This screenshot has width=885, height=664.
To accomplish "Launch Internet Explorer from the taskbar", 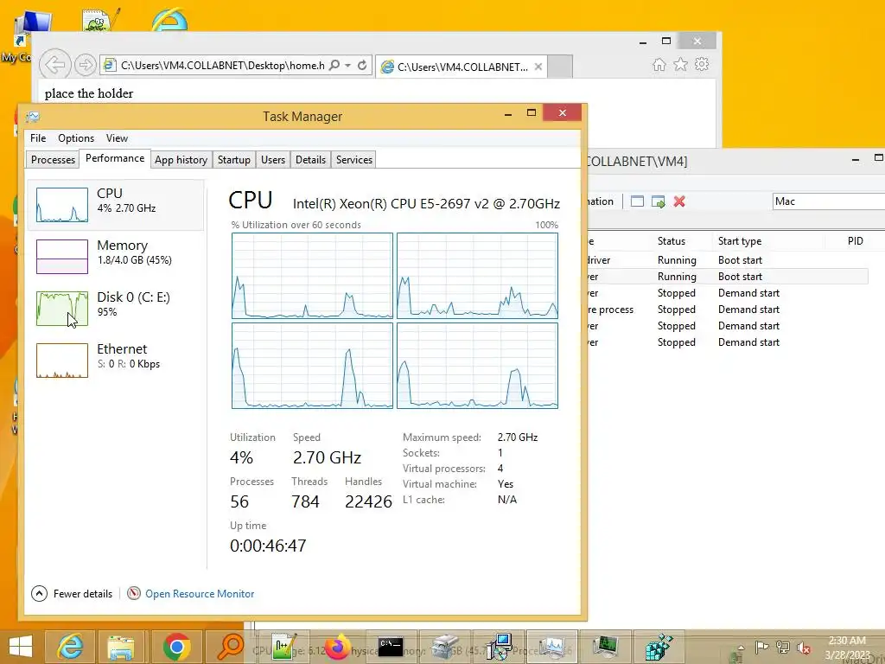I will point(71,647).
